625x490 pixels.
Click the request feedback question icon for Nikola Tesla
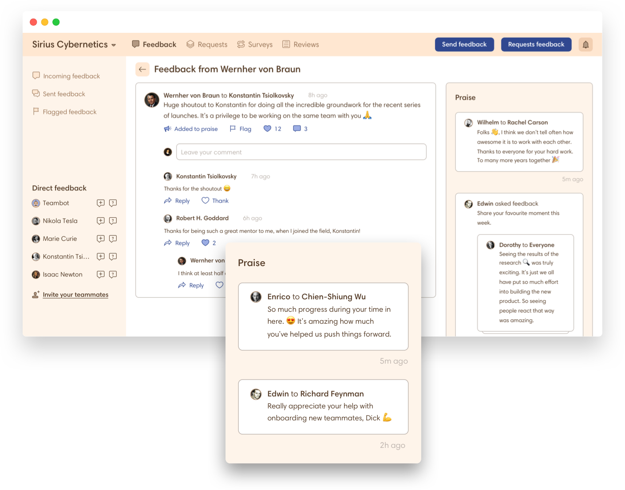tap(113, 221)
